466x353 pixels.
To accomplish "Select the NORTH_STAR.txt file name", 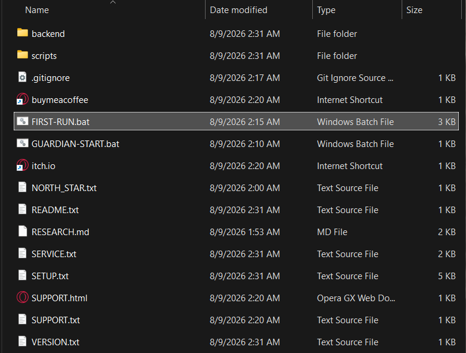I will point(64,188).
